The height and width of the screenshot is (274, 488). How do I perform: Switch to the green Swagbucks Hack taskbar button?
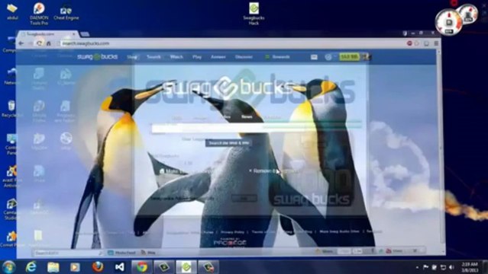(x=186, y=267)
